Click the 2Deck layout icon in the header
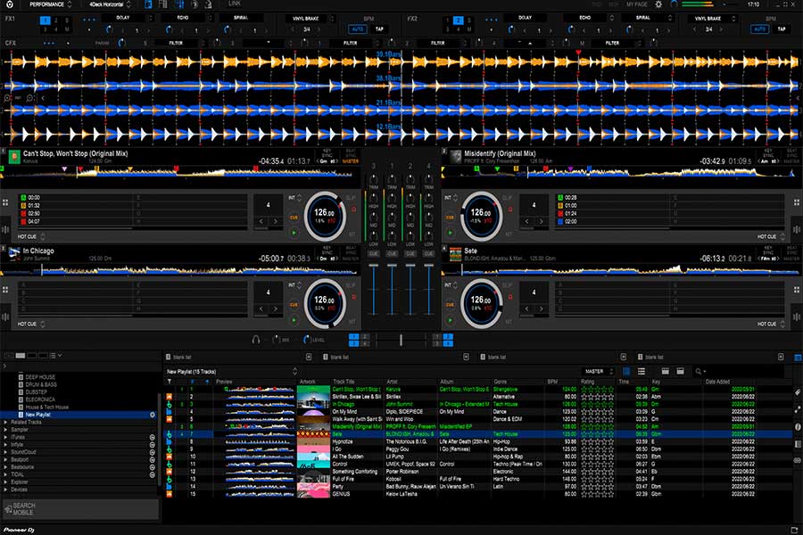The image size is (803, 535). (148, 5)
